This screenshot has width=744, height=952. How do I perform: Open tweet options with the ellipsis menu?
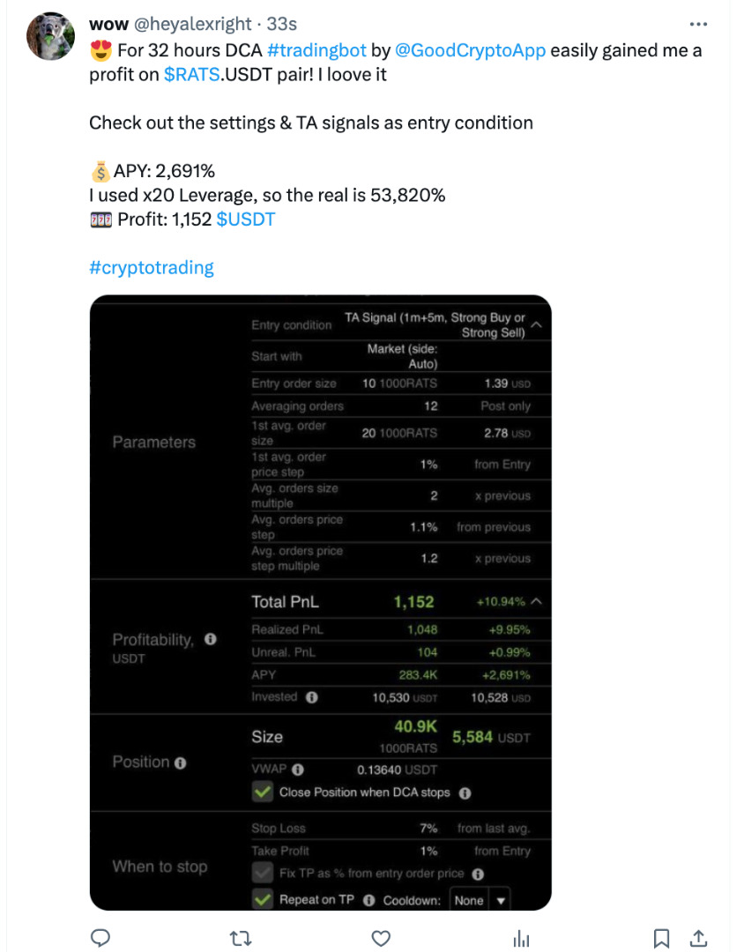pos(699,24)
